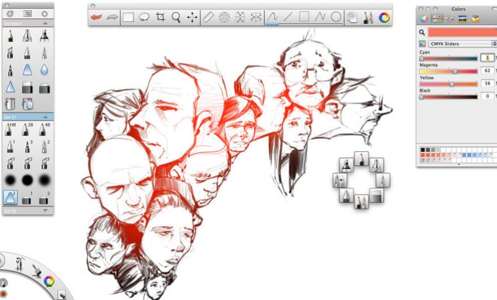The height and width of the screenshot is (300, 497).
Task: Select the 2B pencil in Set 01
Action: coord(27,129)
